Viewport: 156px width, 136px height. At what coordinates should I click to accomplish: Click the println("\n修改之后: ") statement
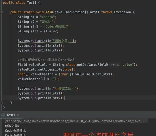click(49, 89)
